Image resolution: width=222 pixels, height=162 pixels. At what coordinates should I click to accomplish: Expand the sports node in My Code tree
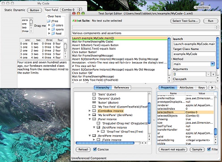[x=49, y=29]
